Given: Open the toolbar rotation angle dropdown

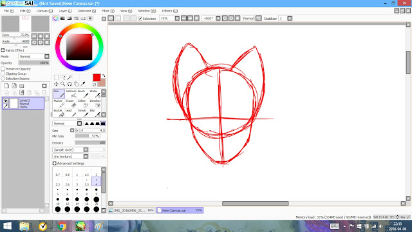Looking at the screenshot, I should pos(218,19).
